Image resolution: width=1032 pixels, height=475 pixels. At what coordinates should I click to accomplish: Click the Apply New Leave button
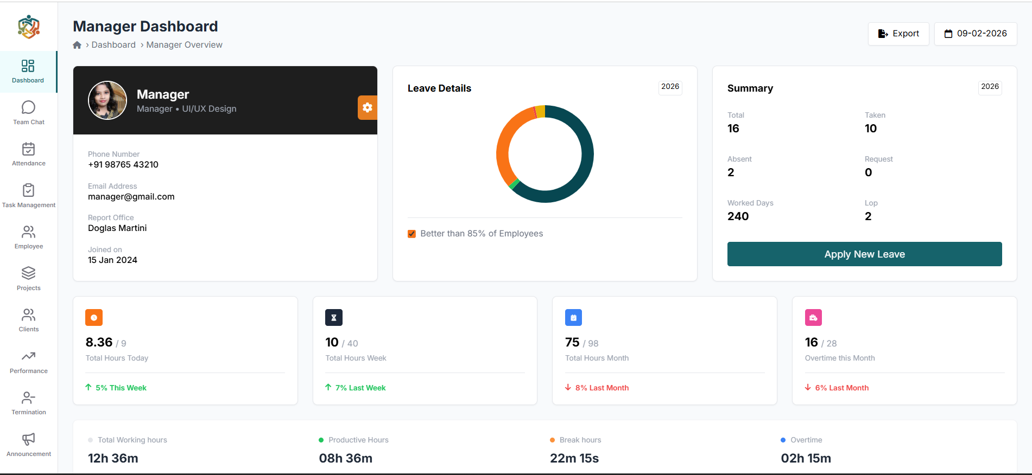(x=865, y=254)
